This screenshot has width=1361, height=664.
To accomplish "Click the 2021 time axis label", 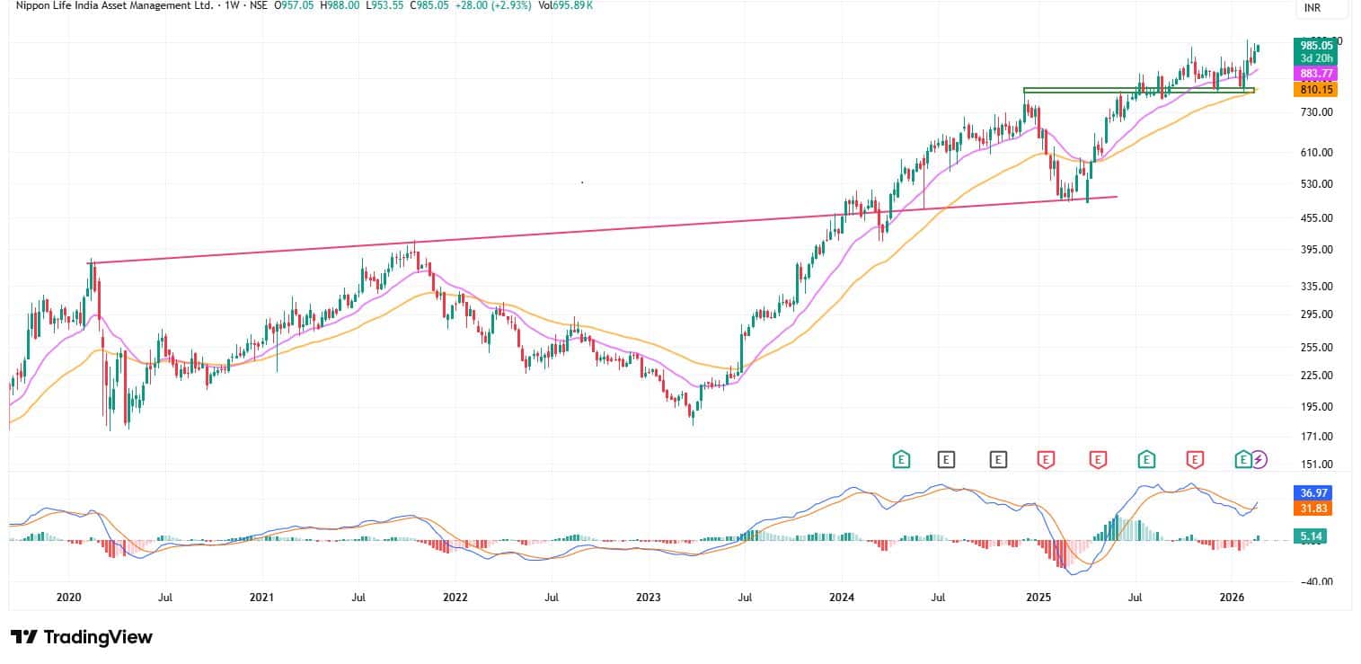I will click(261, 597).
